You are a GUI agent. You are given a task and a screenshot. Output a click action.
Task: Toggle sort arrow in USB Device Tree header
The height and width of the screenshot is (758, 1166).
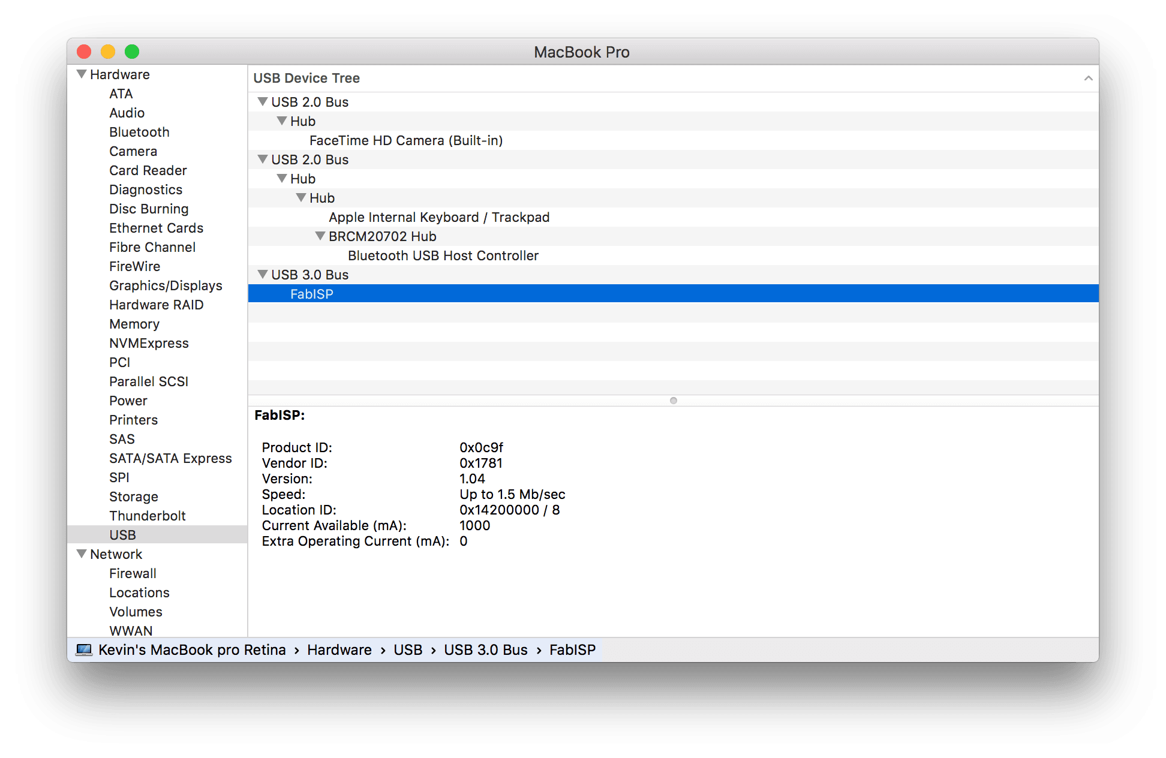click(x=1088, y=79)
